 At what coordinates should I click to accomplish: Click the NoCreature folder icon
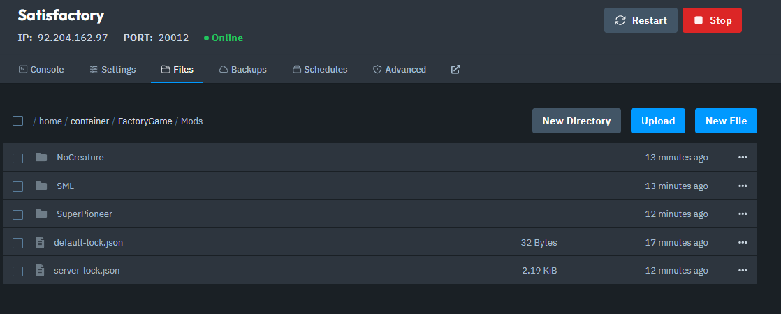[41, 158]
